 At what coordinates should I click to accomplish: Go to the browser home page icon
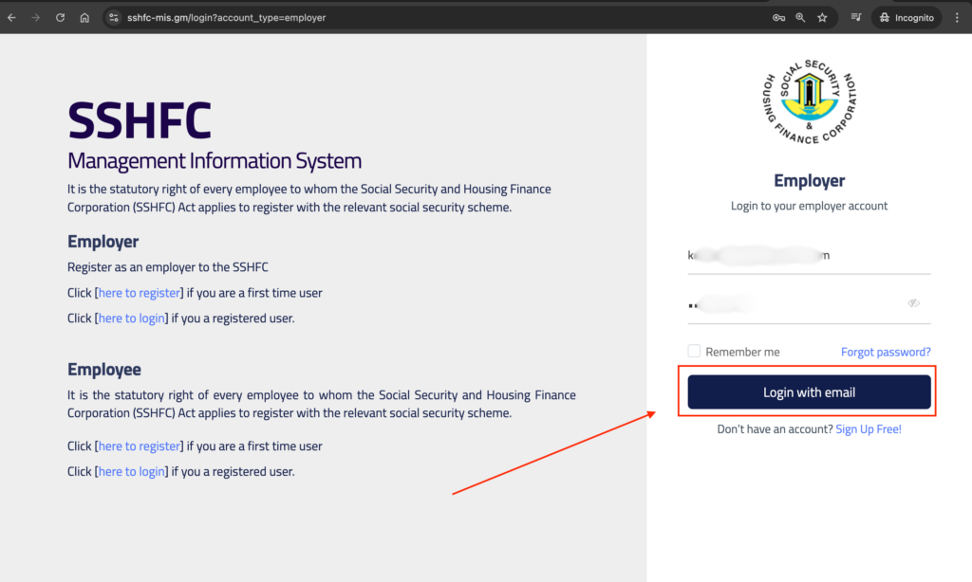click(x=84, y=17)
